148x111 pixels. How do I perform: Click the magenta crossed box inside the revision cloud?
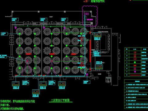point(87,14)
